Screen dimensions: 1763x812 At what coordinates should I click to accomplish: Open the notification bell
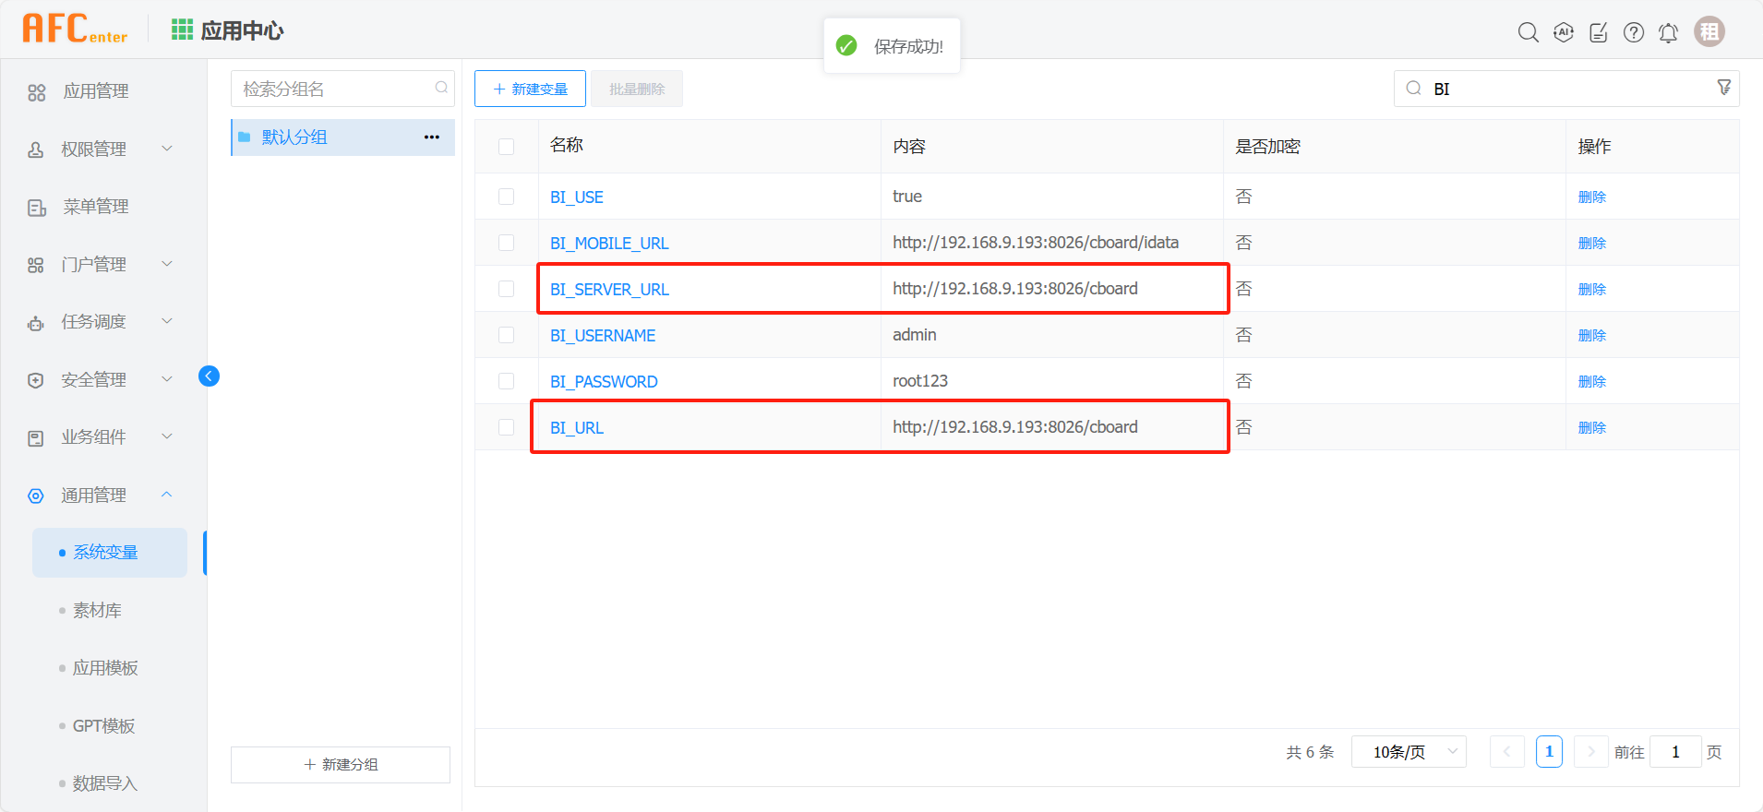point(1668,33)
